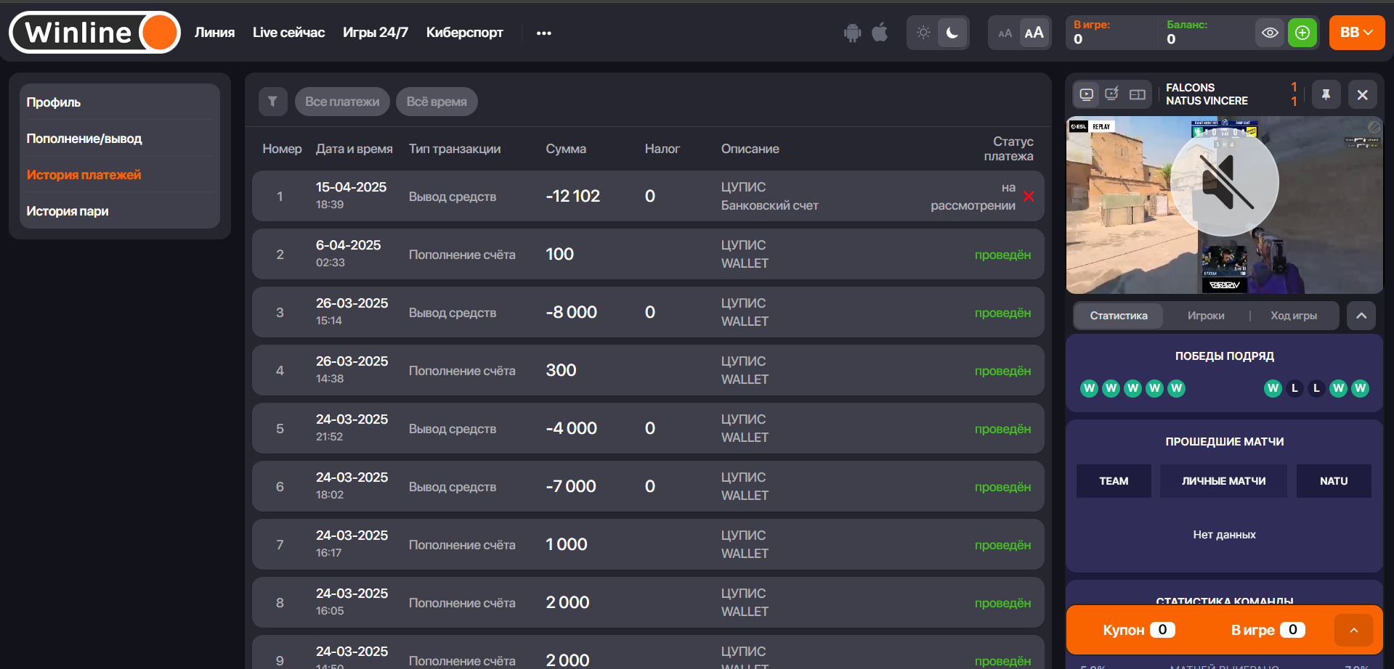
Task: Pin the Falcons match widget
Action: (1326, 94)
